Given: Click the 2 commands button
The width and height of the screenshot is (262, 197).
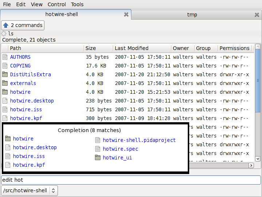Looking at the screenshot, I should pos(23,25).
